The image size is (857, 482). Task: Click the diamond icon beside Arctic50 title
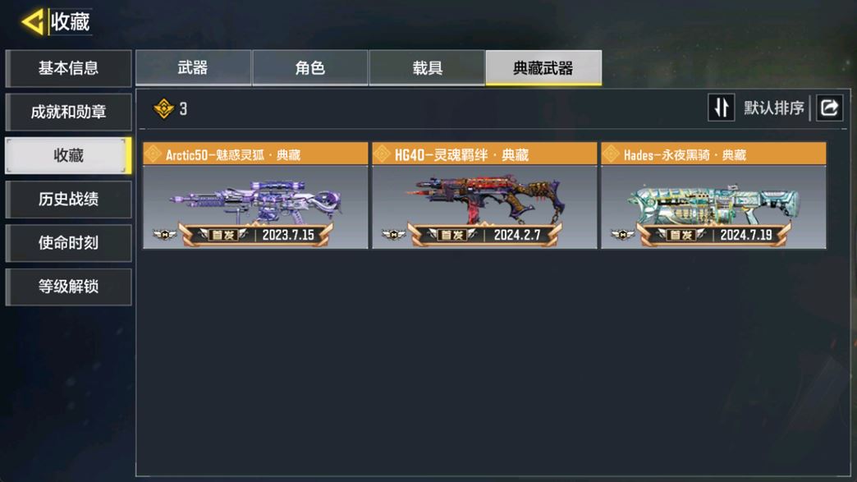(153, 154)
